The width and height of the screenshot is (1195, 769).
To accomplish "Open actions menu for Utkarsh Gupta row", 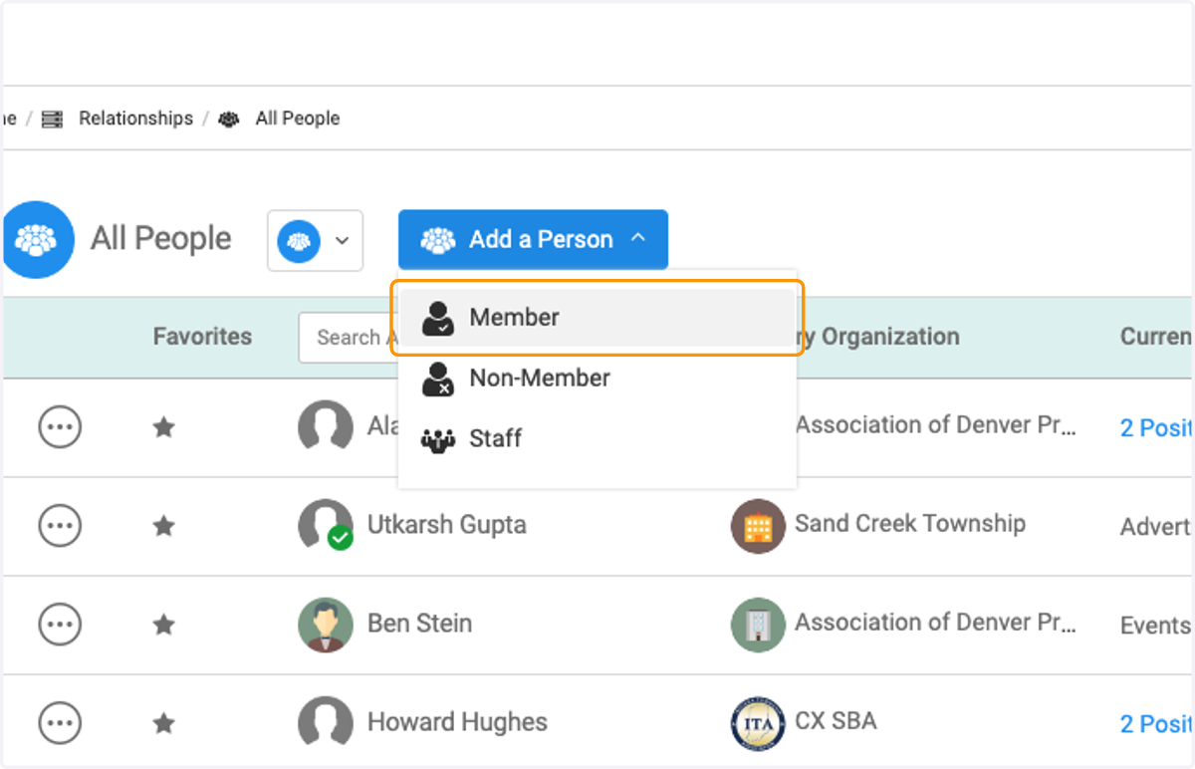I will (x=60, y=525).
